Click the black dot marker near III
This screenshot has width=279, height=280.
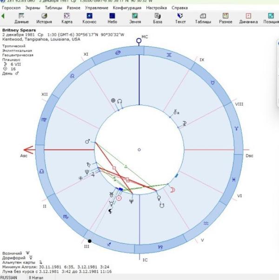click(x=90, y=241)
